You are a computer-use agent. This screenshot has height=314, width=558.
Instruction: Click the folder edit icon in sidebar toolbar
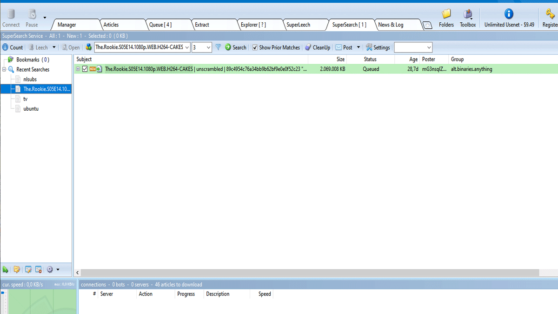[x=17, y=270]
